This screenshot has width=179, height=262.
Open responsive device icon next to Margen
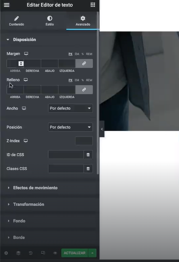pos(26,54)
